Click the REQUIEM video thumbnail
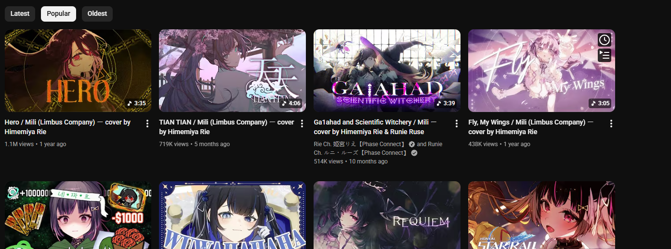Screen dimensions: 671x249 tap(387, 215)
